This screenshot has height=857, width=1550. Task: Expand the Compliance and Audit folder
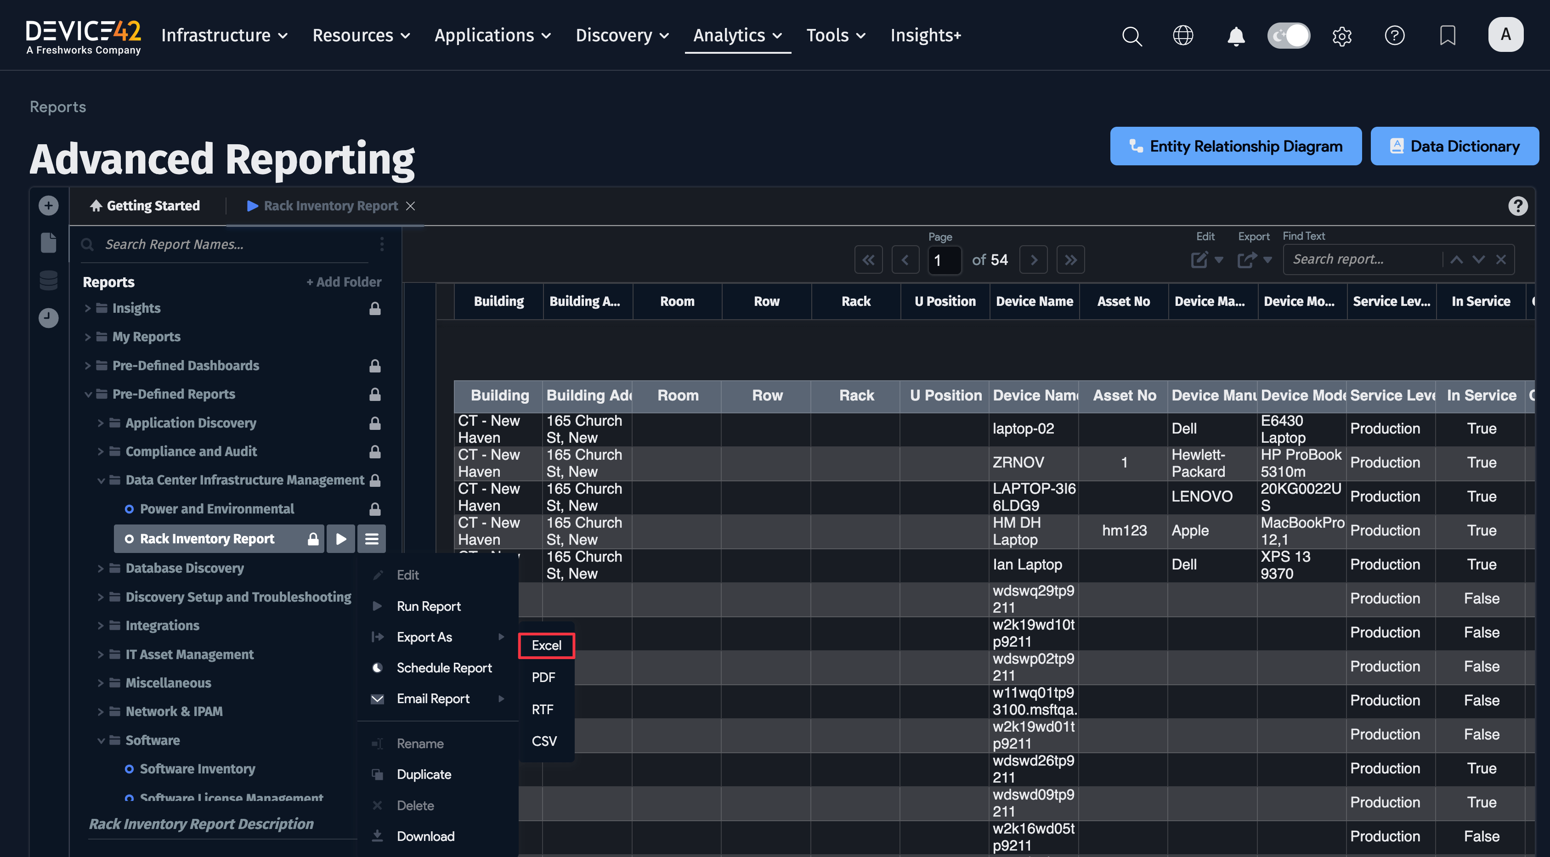click(101, 451)
